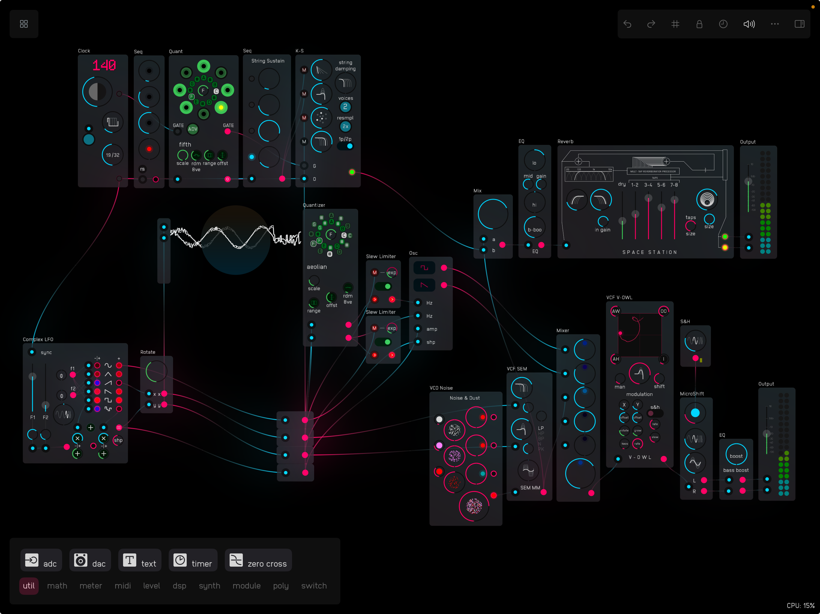Open the sidebar panel icon
The height and width of the screenshot is (614, 820).
tap(799, 24)
